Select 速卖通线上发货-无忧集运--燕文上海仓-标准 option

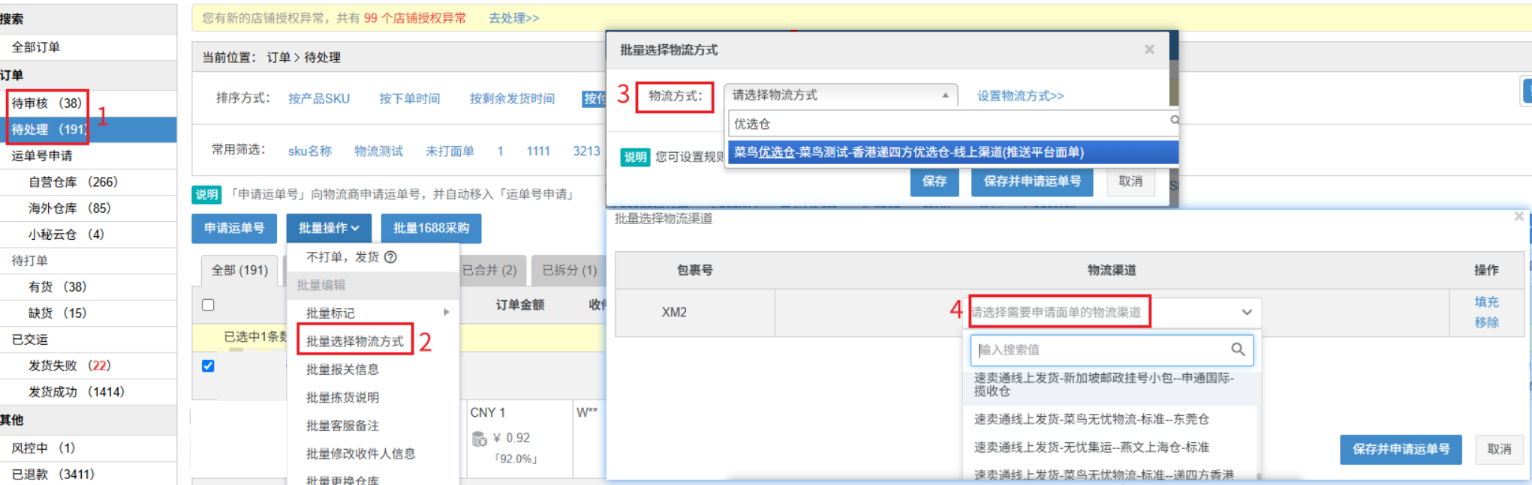tap(1108, 447)
